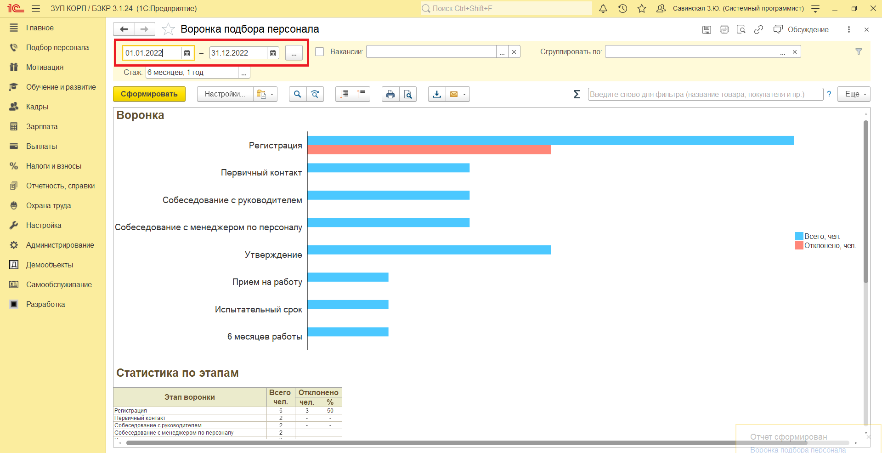Open Вакансии selection ellipsis button
Screen dimensions: 882x453
(502, 52)
